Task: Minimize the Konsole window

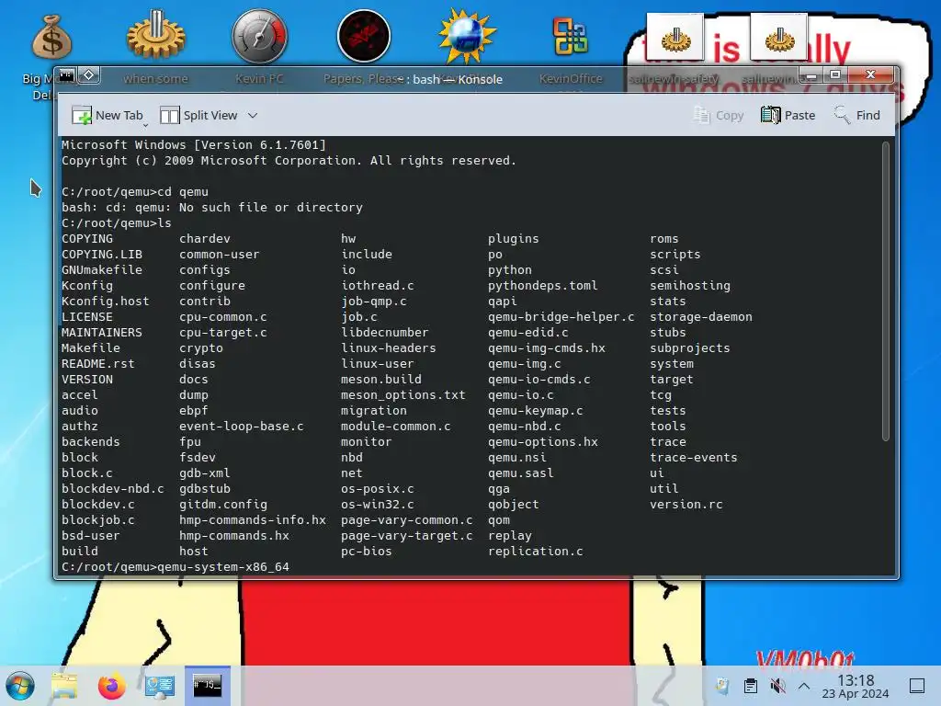Action: click(812, 75)
